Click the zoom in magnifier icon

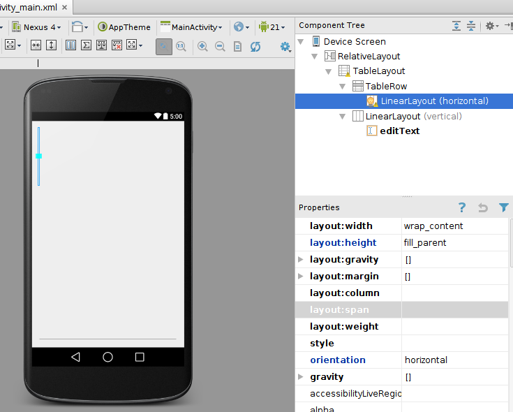[202, 47]
